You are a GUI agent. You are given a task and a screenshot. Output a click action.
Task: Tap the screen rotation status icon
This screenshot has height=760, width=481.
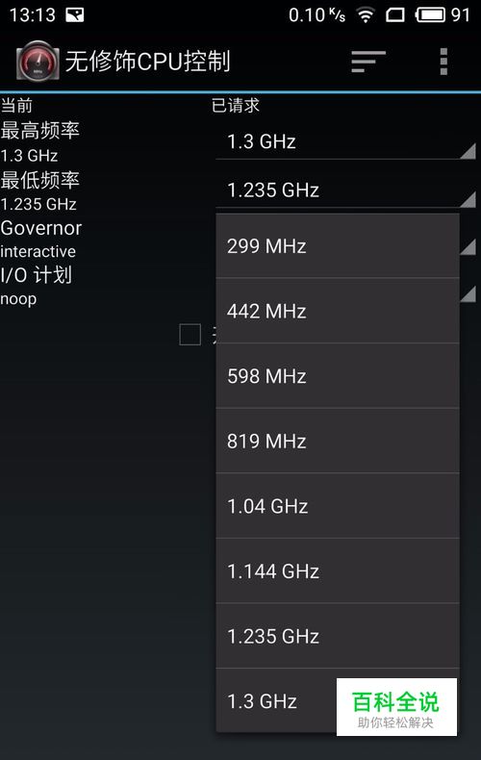click(x=395, y=15)
